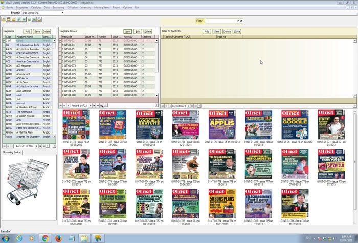Open the Books menu
358x243 pixels.
tap(10, 7)
